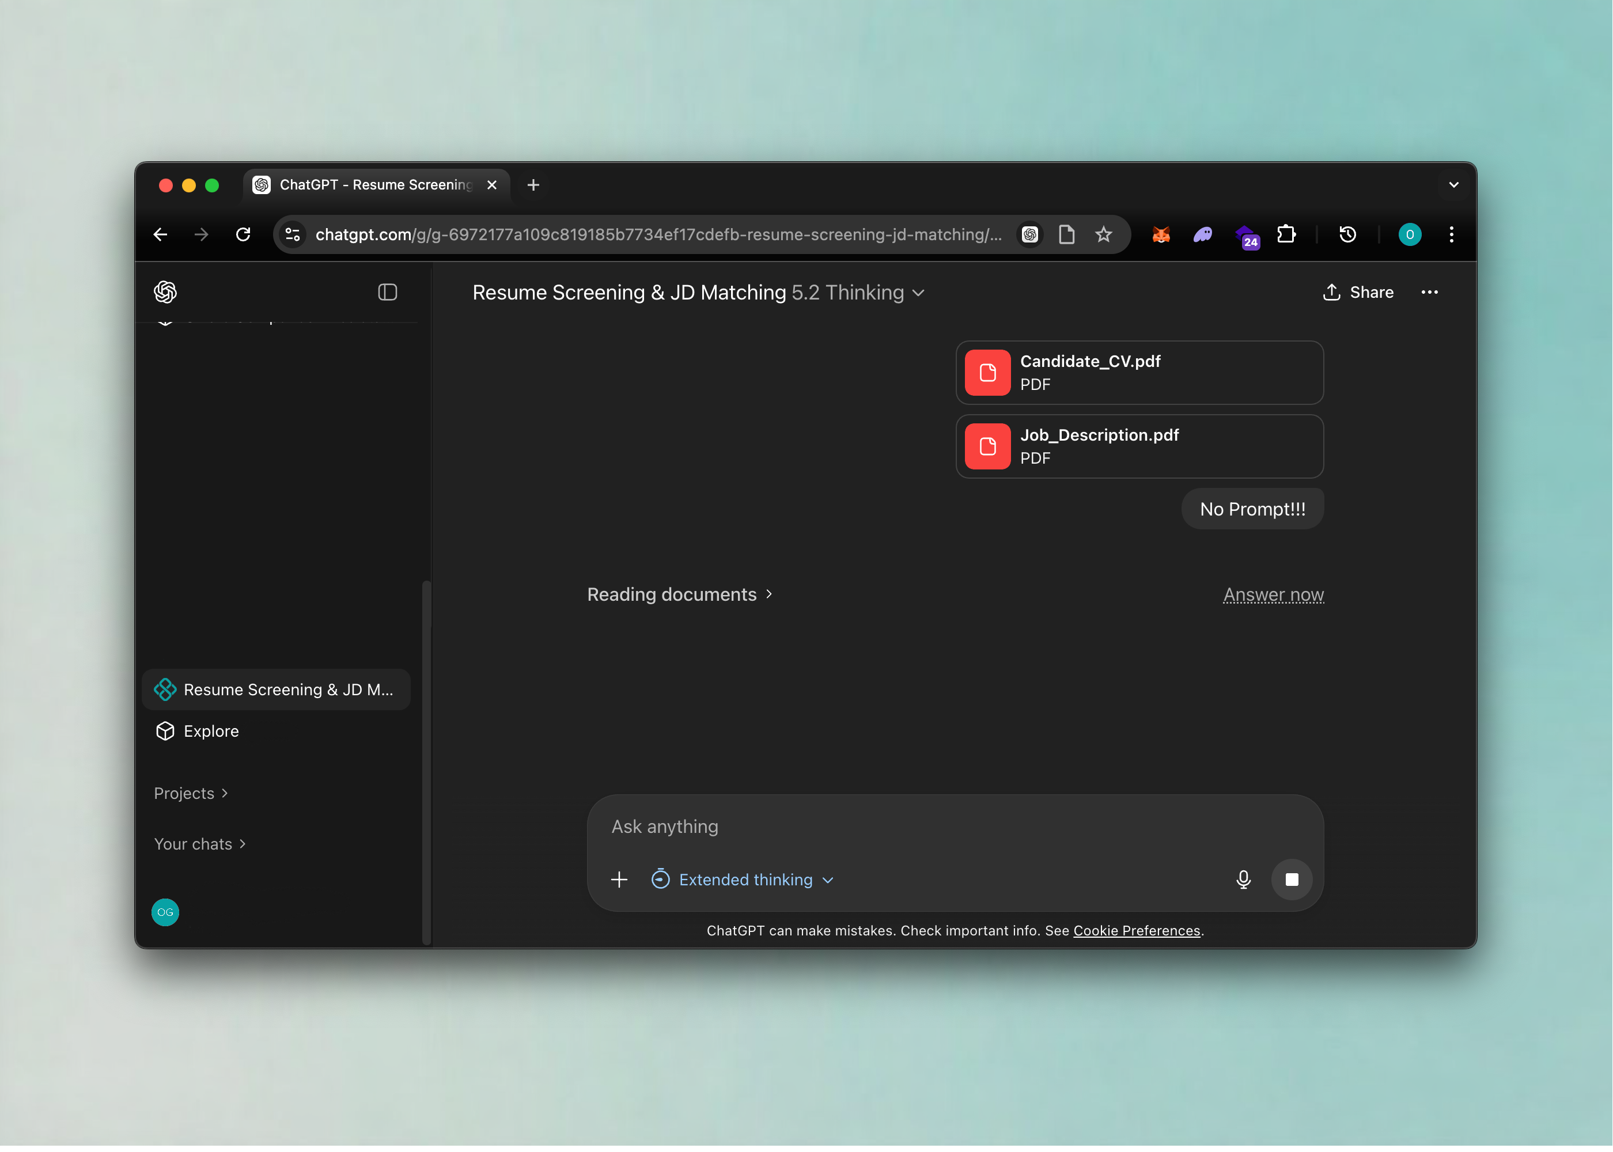
Task: Expand the Your chats section
Action: [x=199, y=844]
